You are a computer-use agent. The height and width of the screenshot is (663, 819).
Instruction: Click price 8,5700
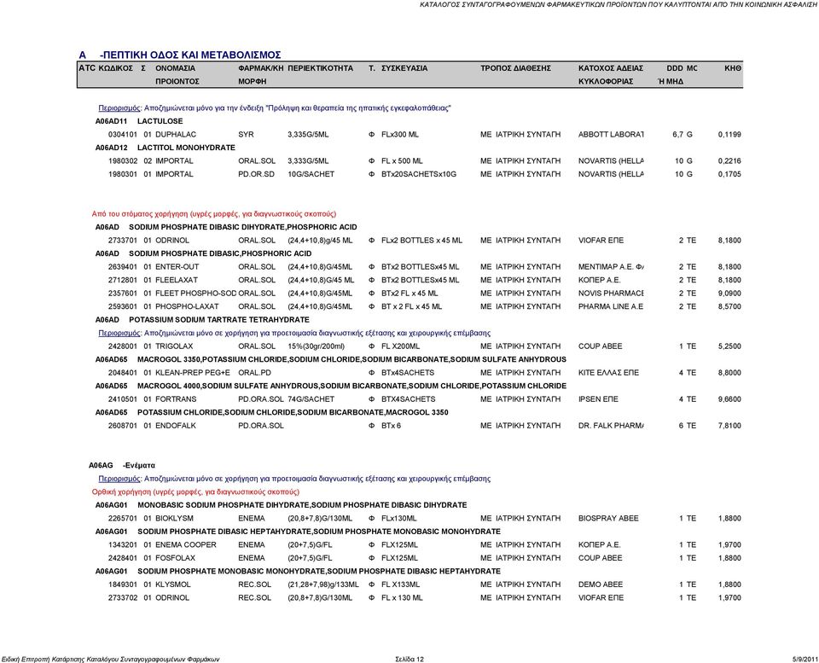coord(729,306)
